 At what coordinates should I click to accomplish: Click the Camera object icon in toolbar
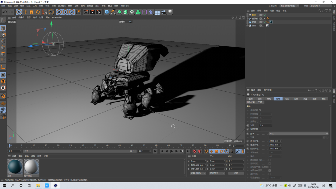point(164,12)
